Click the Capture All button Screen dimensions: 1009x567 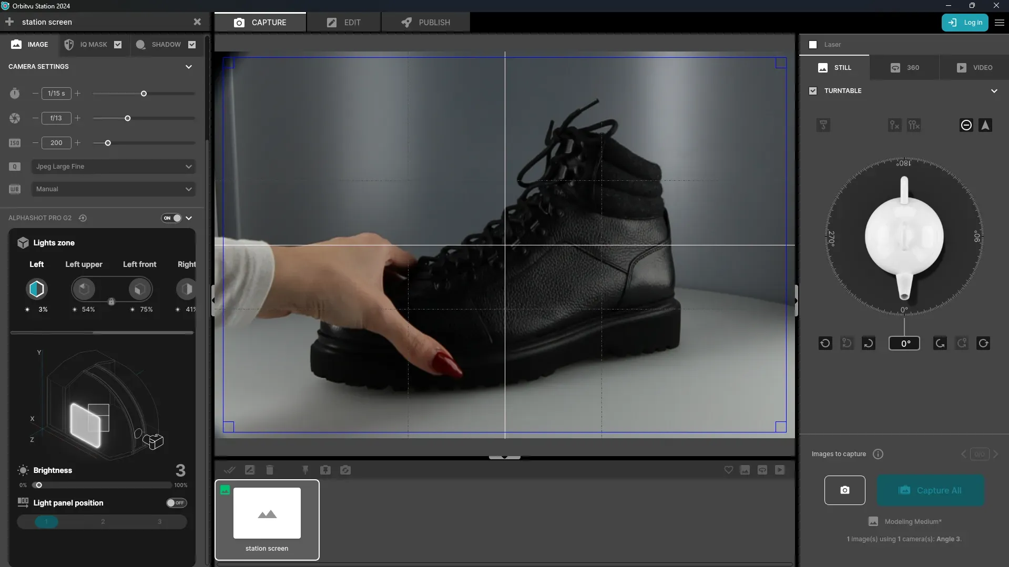[x=931, y=490]
